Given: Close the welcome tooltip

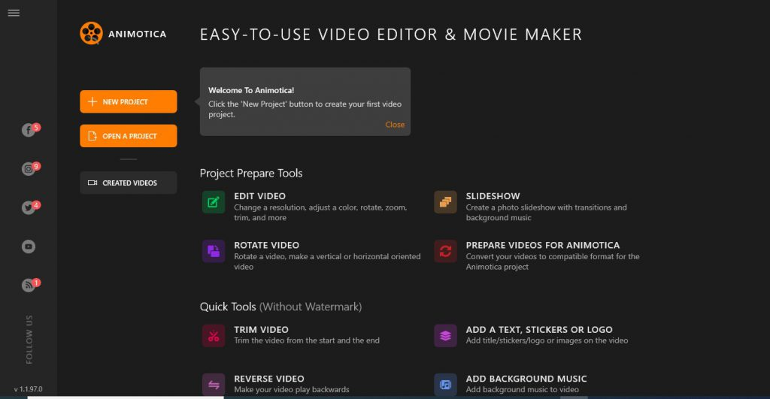Looking at the screenshot, I should coord(395,125).
